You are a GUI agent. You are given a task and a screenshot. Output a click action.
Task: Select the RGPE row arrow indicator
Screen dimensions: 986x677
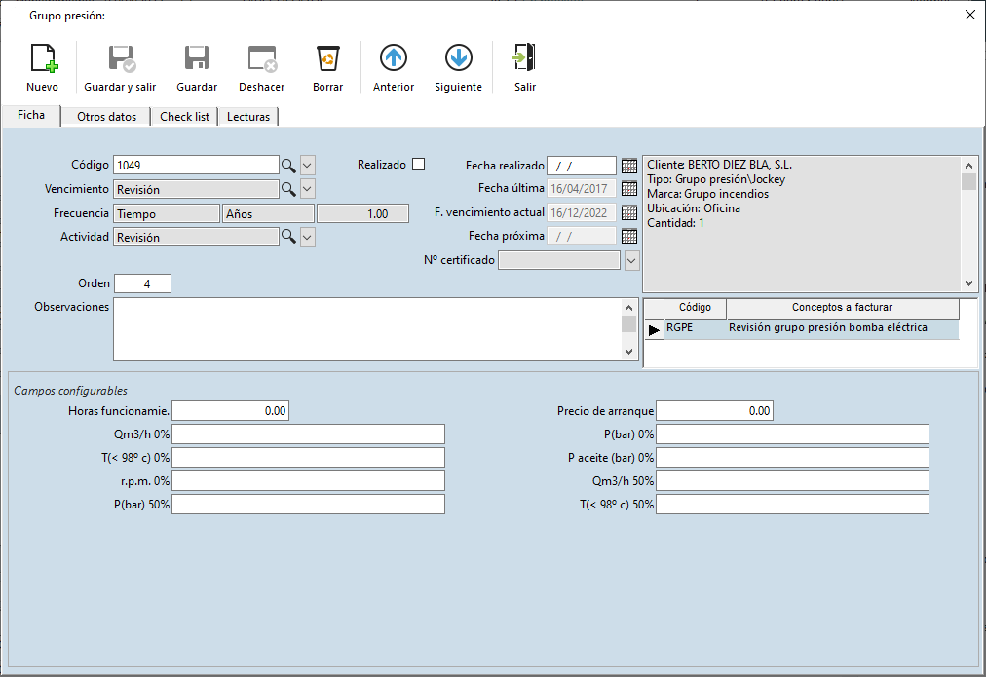pyautogui.click(x=654, y=329)
